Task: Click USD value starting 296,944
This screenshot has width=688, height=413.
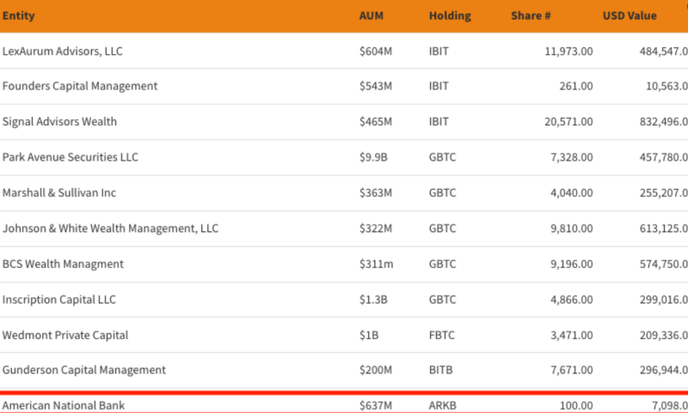Action: tap(663, 370)
